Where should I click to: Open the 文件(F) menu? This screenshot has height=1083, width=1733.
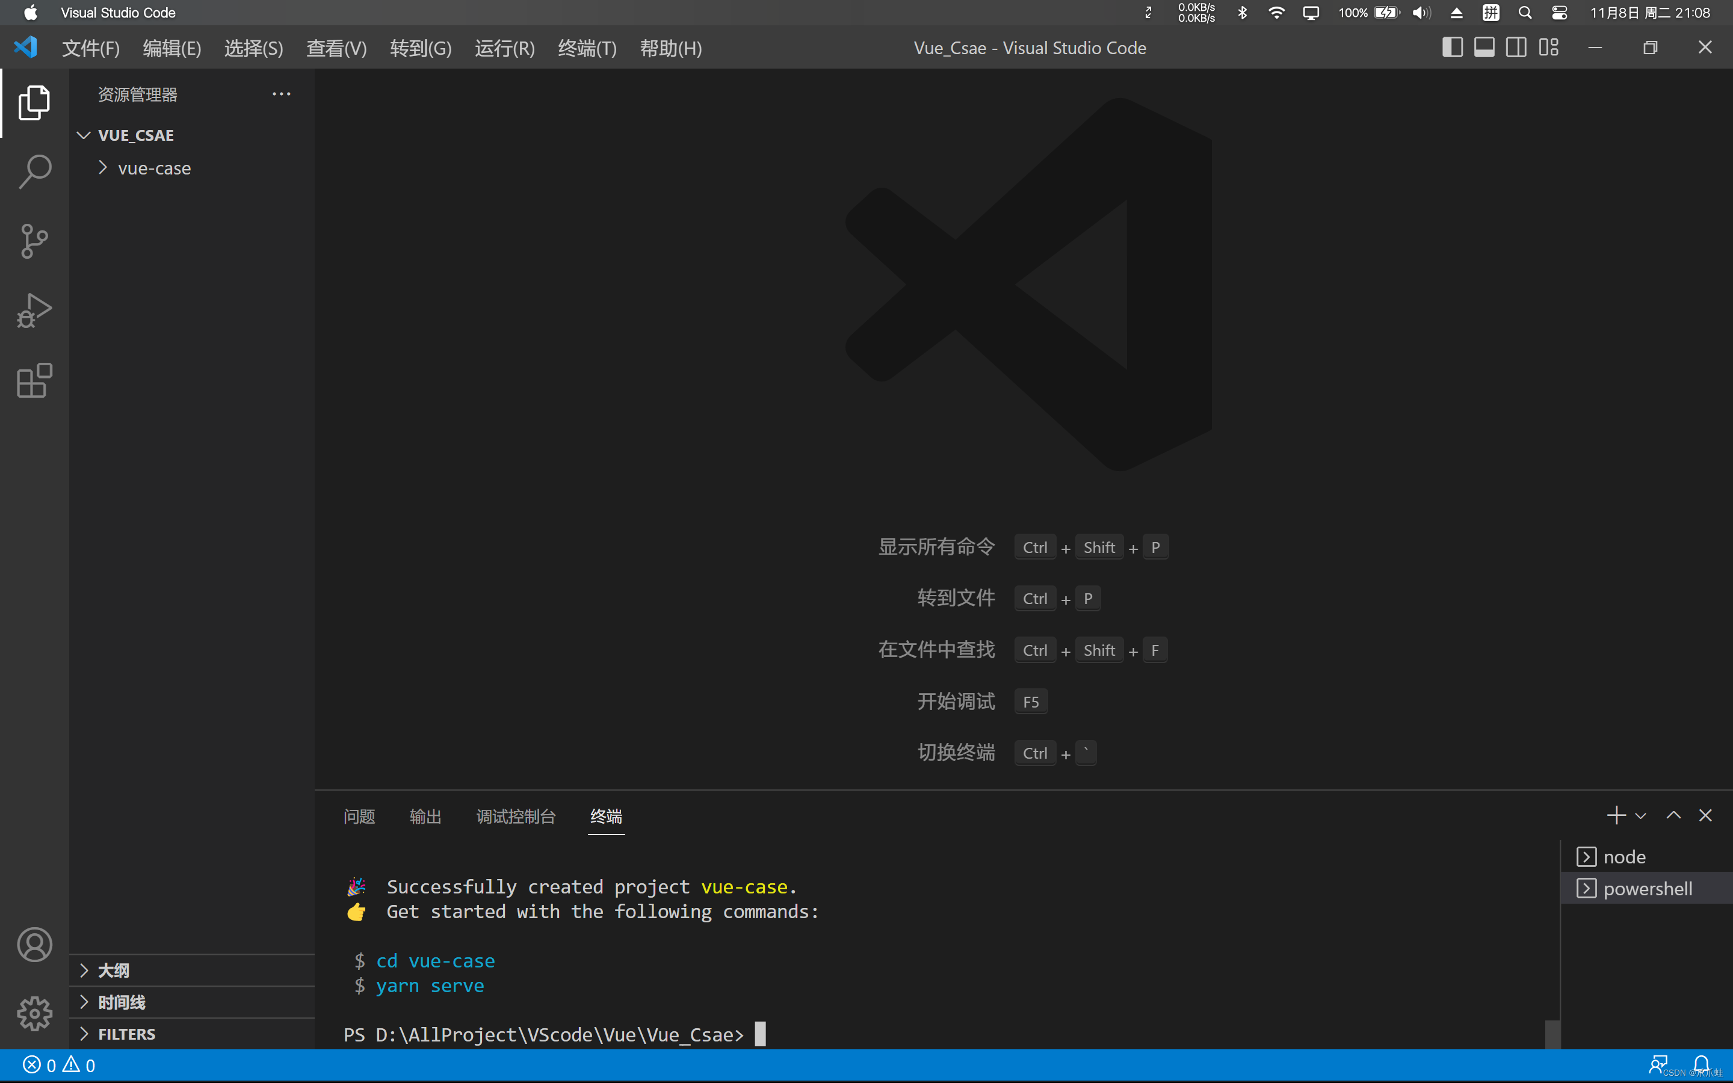pyautogui.click(x=91, y=48)
